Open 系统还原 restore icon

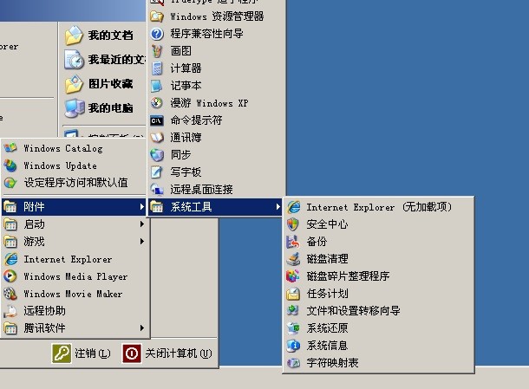coord(293,328)
